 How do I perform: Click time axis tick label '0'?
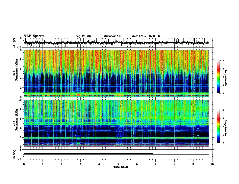[x=24, y=164]
